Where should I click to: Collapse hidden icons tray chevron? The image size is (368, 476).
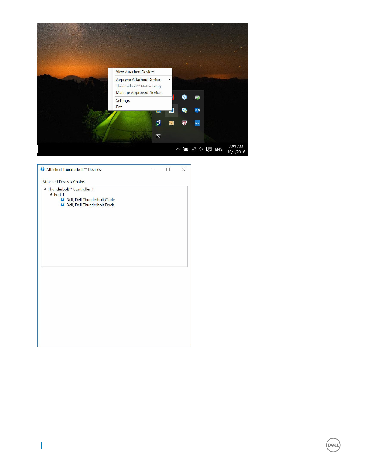(x=178, y=149)
